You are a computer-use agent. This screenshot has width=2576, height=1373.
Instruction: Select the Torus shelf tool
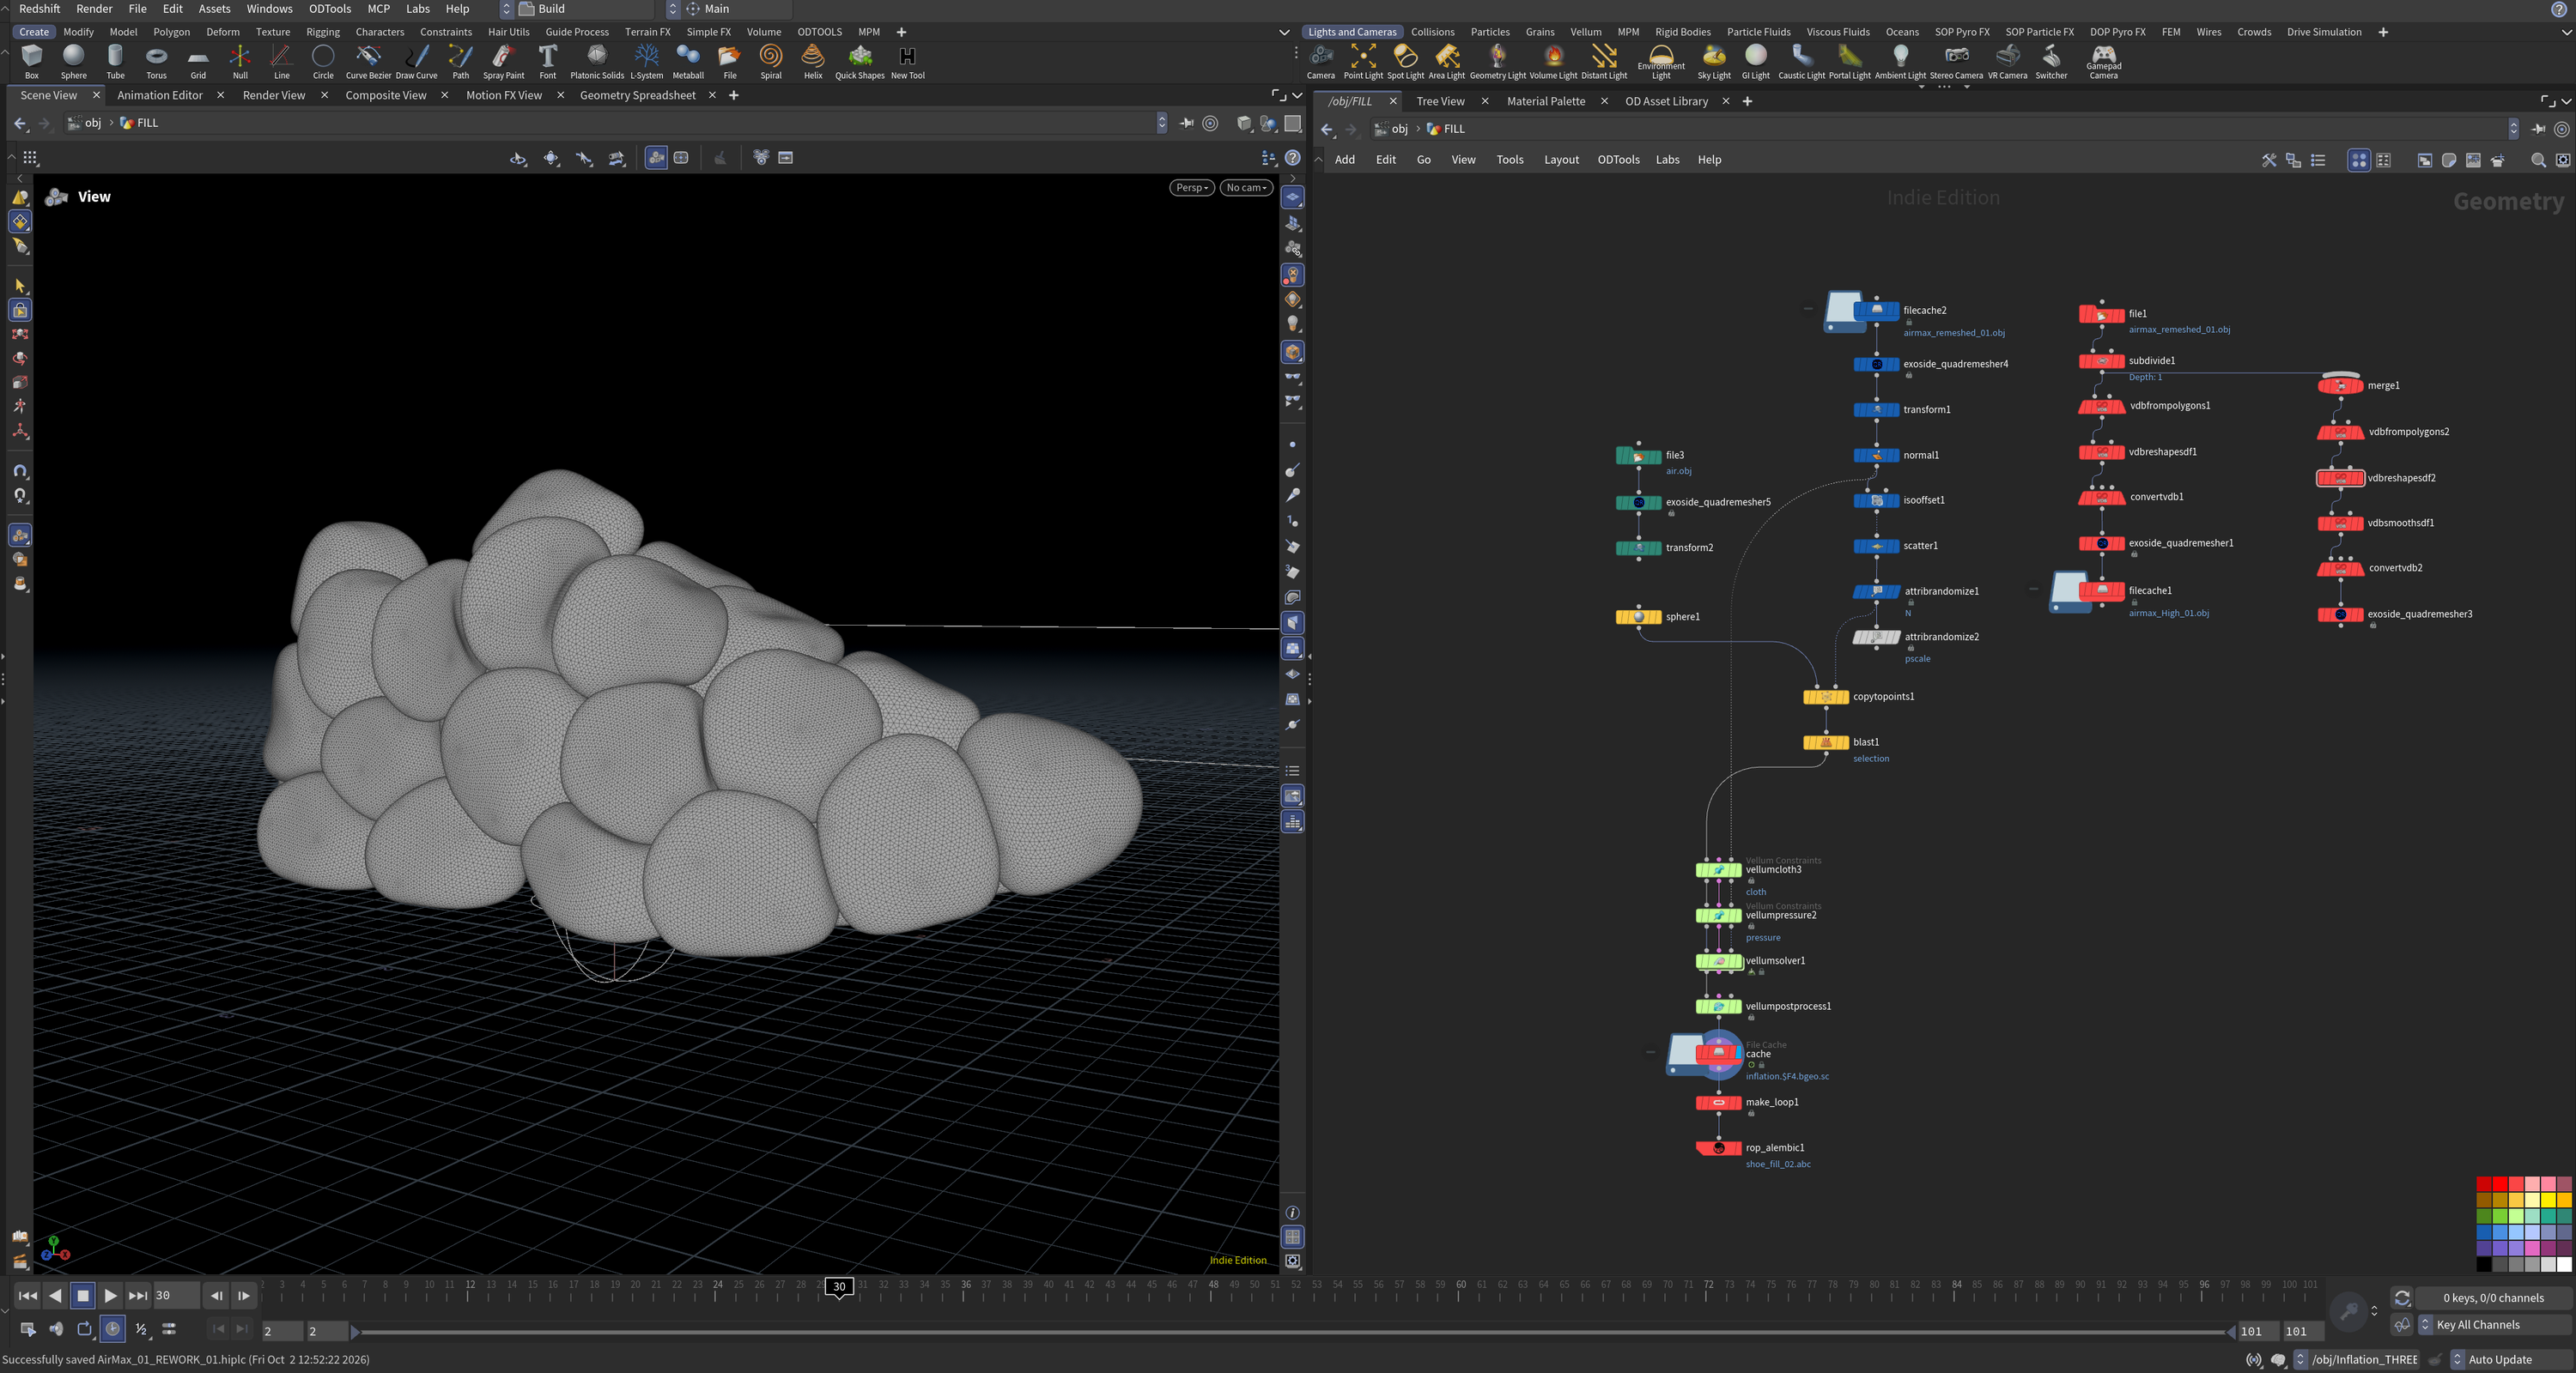[x=156, y=61]
